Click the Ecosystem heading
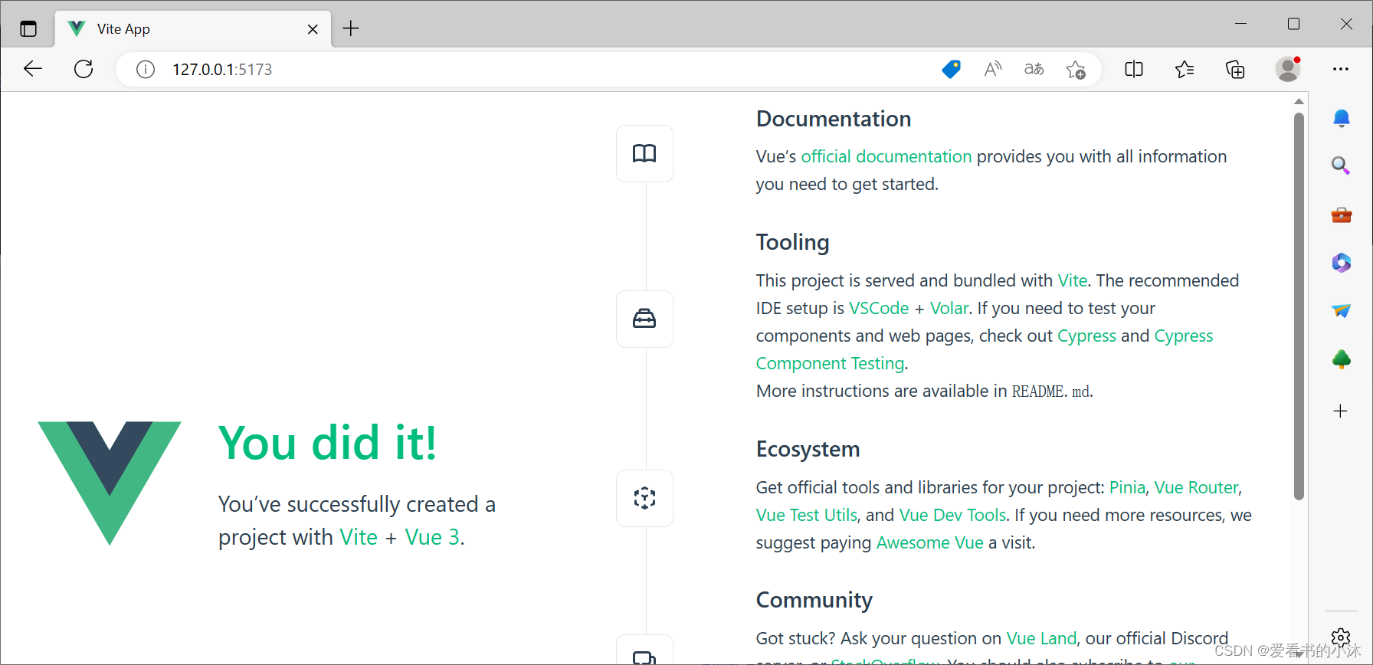This screenshot has height=665, width=1373. (x=808, y=449)
